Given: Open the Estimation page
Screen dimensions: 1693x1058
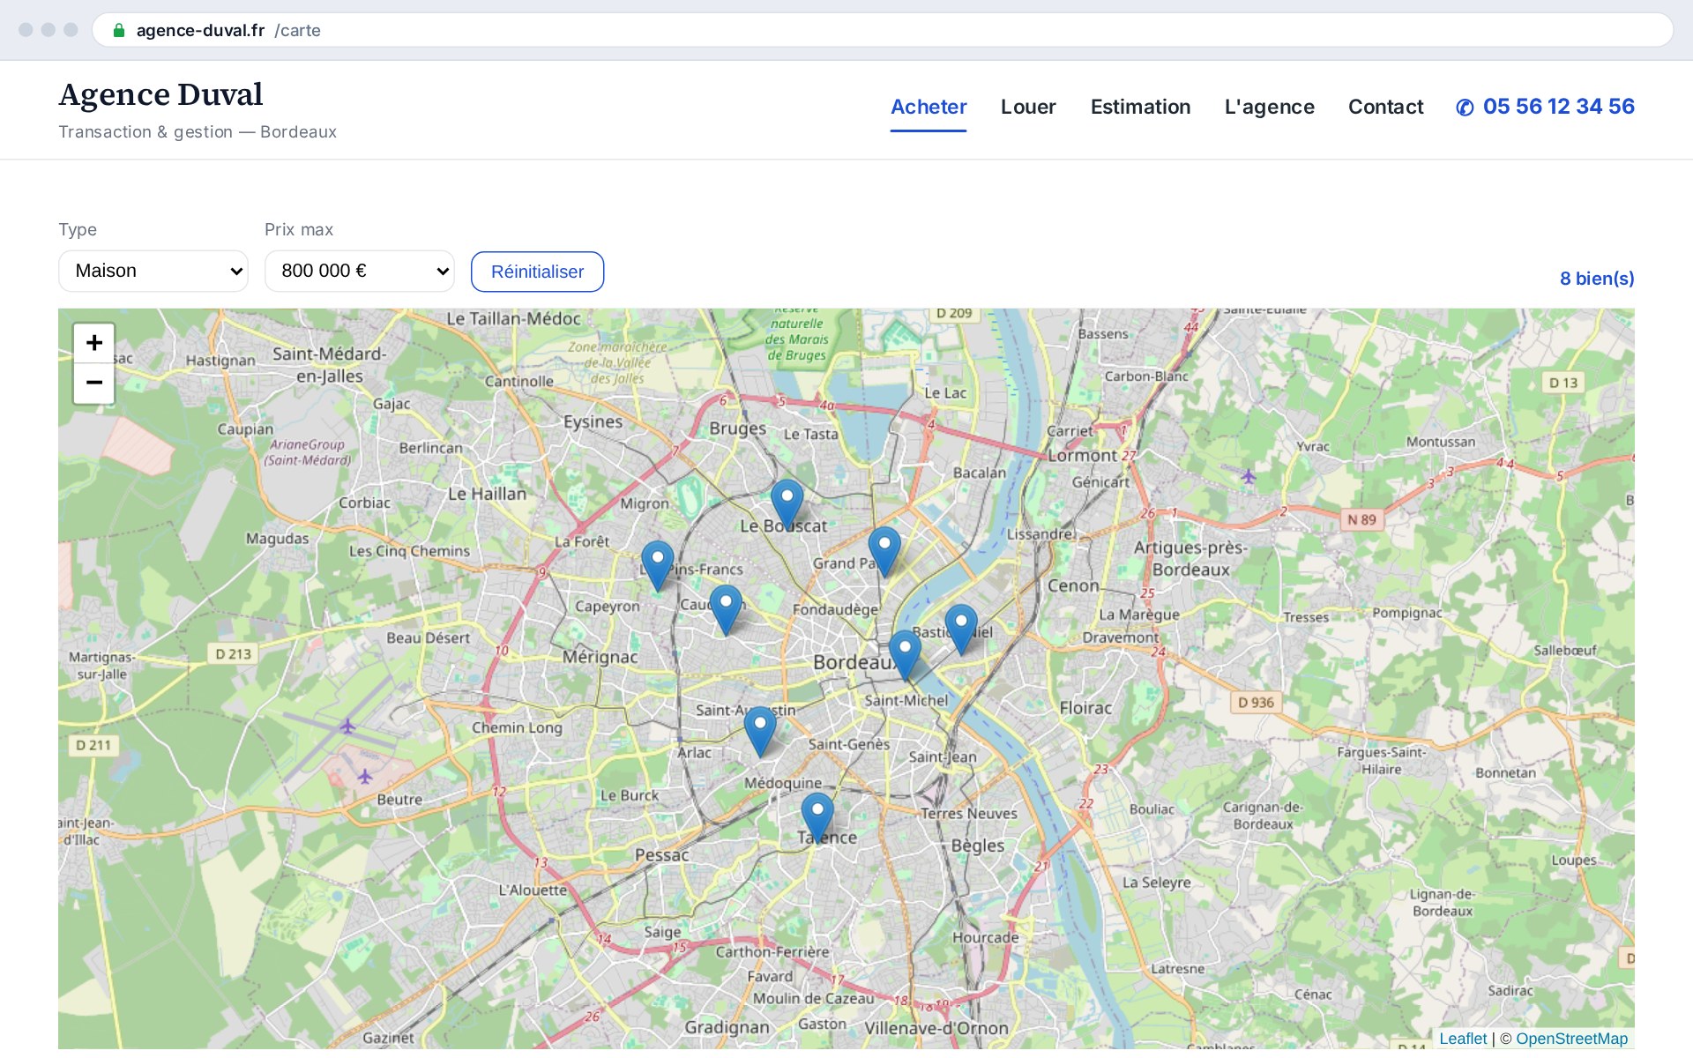Looking at the screenshot, I should point(1140,107).
